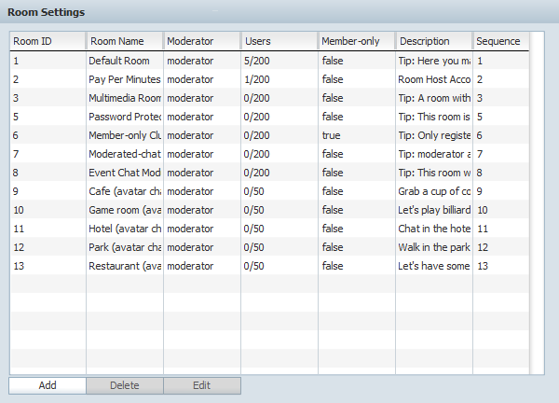Select the Moderated-chat room row
Image resolution: width=559 pixels, height=403 pixels.
pos(124,154)
